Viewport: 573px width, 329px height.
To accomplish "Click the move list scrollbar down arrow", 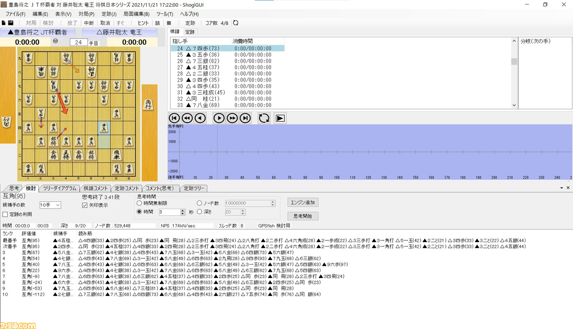I will click(514, 105).
